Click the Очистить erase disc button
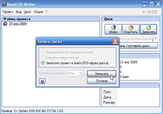The height and width of the screenshot is (114, 163). (x=131, y=29)
